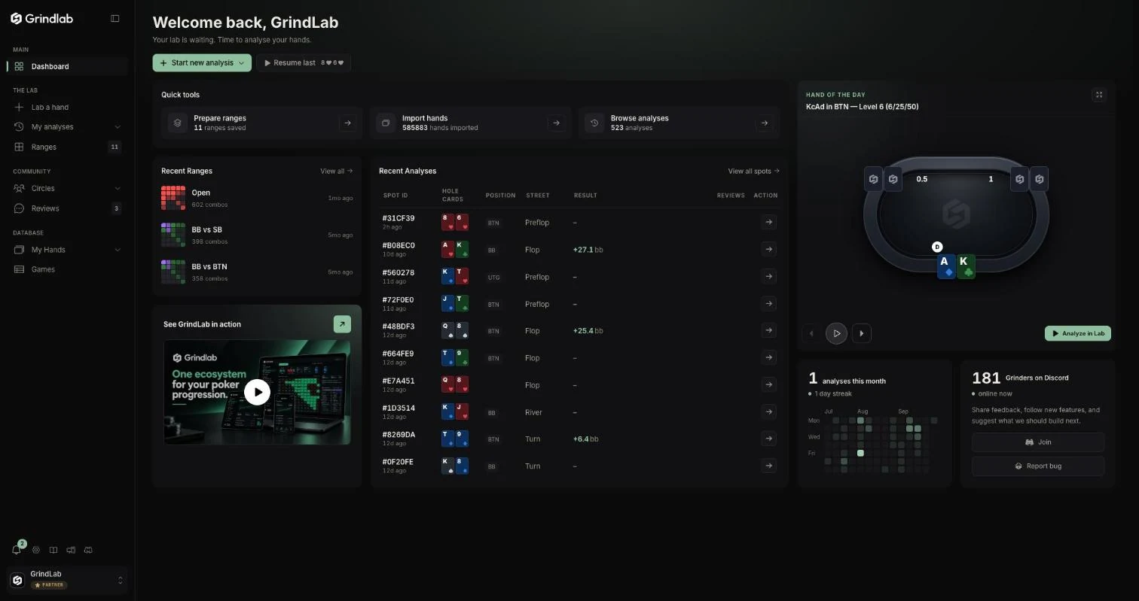The width and height of the screenshot is (1139, 601).
Task: Open the BB vs BTN range
Action: point(257,272)
